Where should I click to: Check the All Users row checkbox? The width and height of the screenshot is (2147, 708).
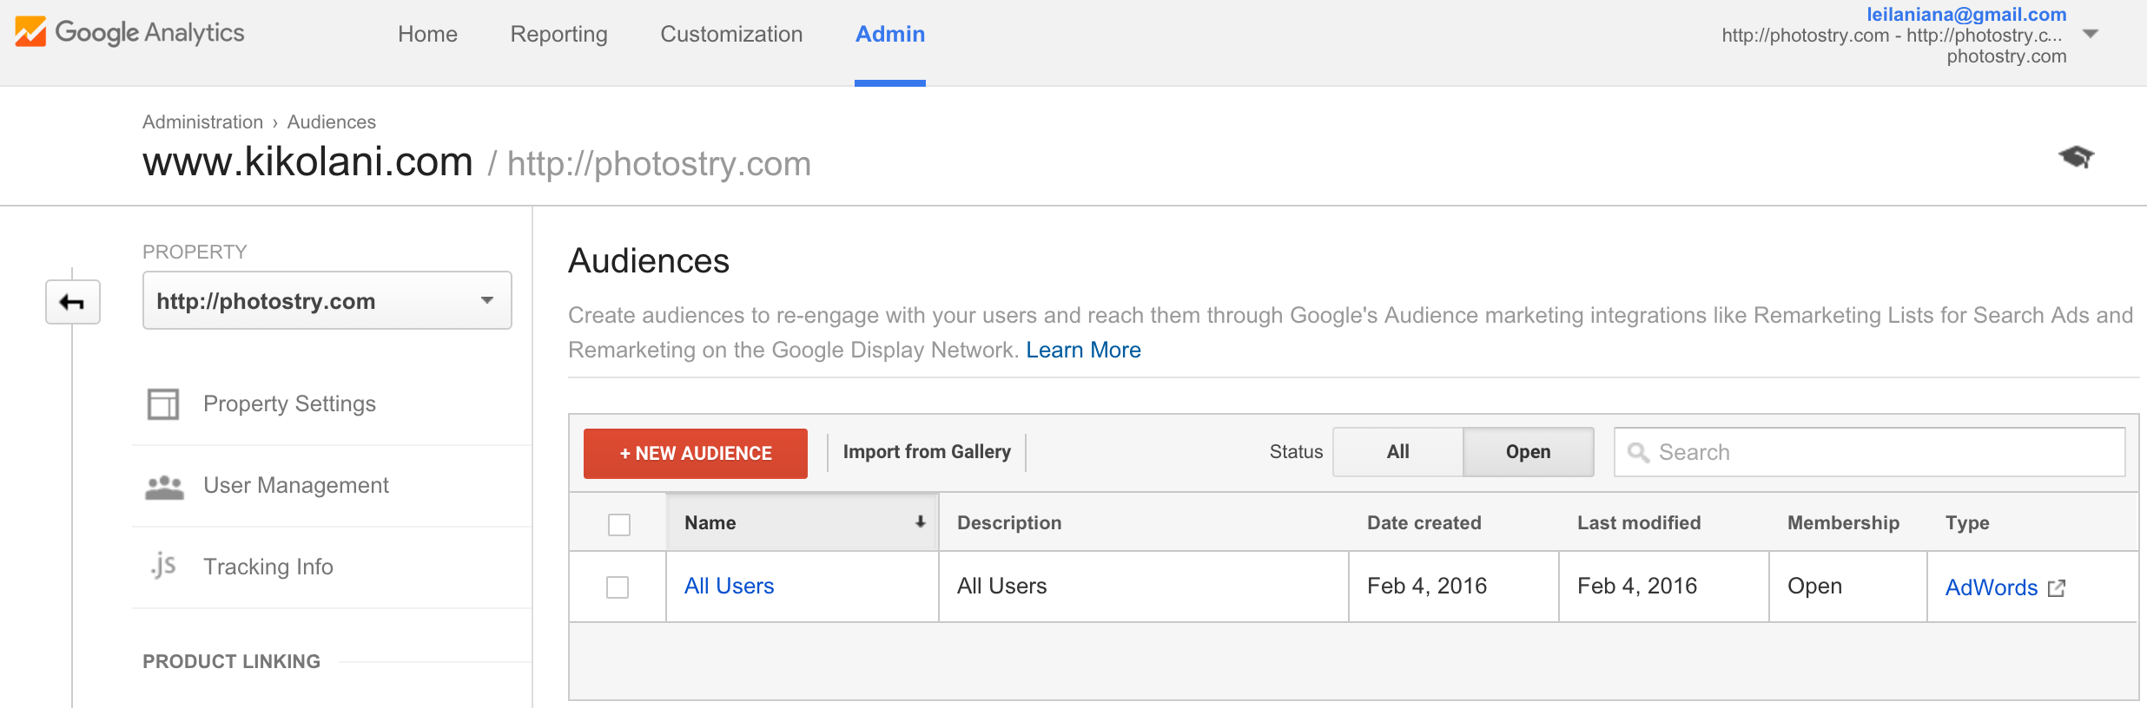click(618, 587)
